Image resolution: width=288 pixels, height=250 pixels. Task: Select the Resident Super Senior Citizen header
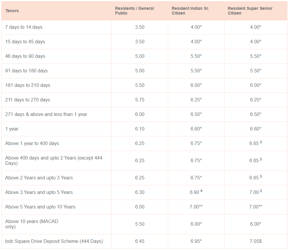click(x=250, y=11)
